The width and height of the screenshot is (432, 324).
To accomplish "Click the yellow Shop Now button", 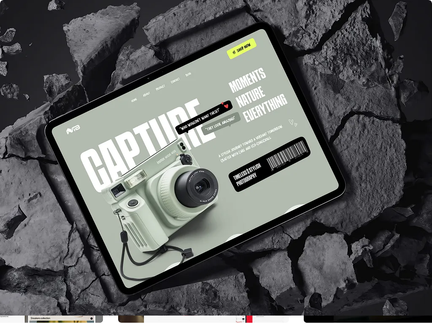I will 242,49.
